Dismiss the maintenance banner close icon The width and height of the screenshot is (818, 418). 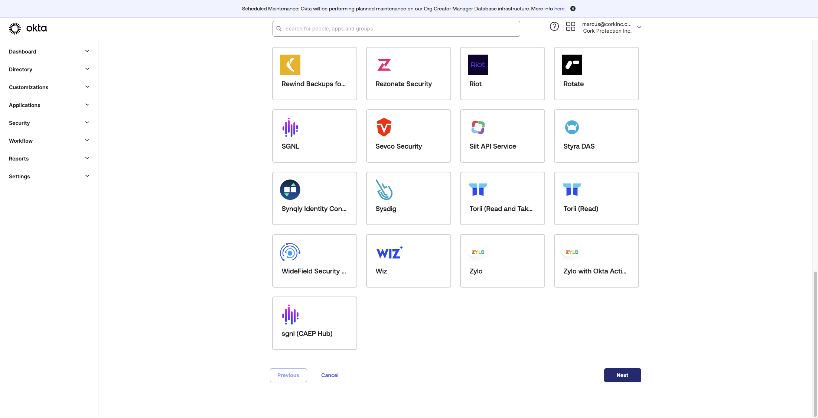pos(573,9)
